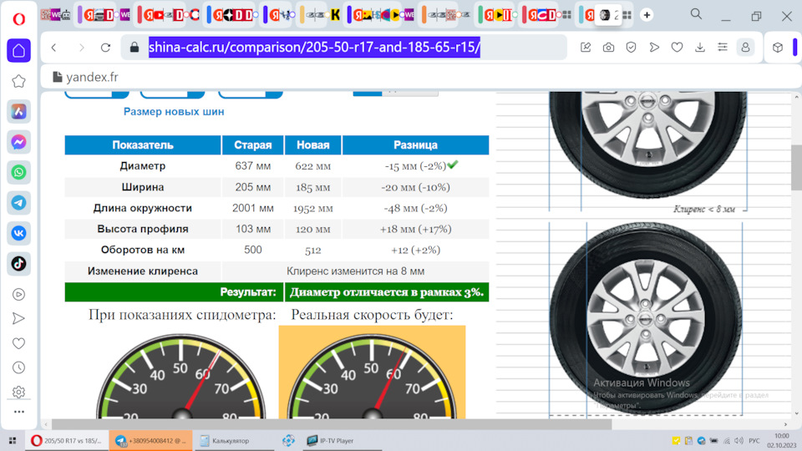The image size is (802, 451).
Task: Click 'Диаметр отличается в рамках 3%.' result
Action: coord(387,292)
